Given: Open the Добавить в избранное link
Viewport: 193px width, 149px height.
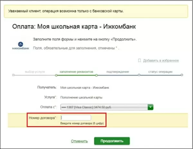Looking at the screenshot, I should [161, 61].
